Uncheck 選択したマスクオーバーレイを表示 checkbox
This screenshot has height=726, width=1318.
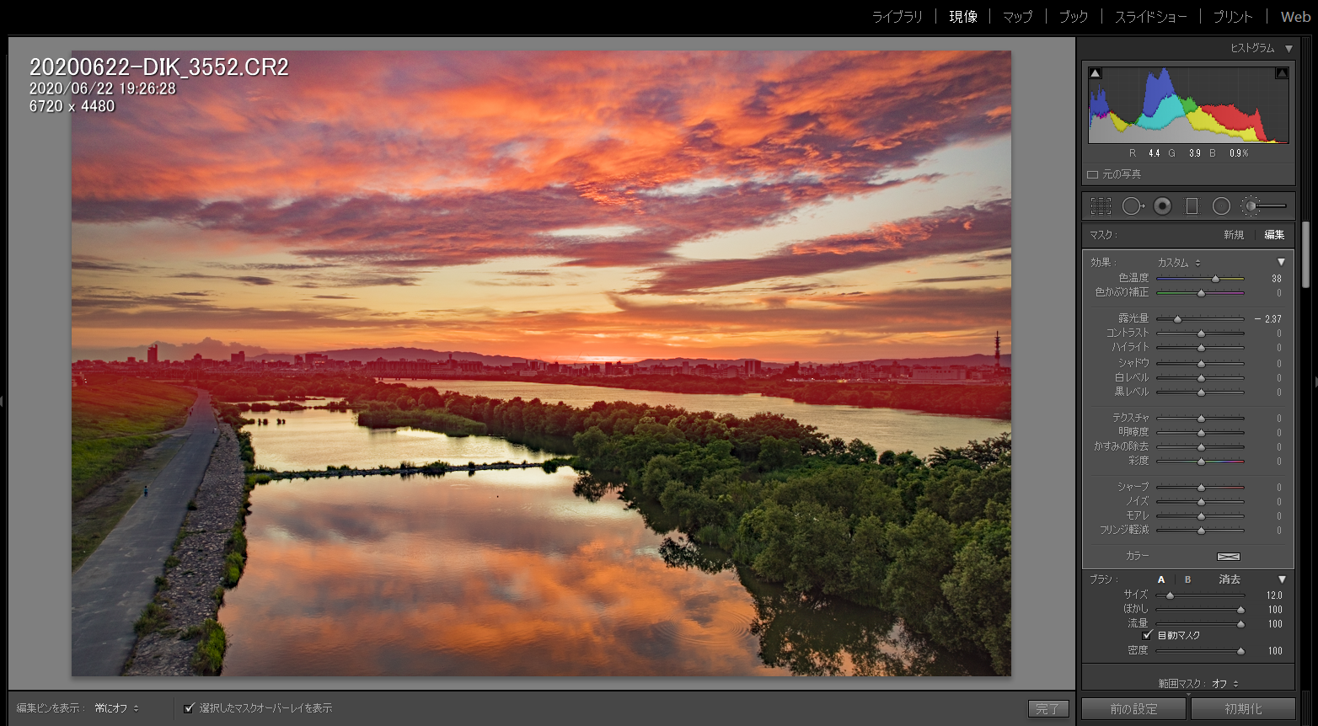click(190, 708)
